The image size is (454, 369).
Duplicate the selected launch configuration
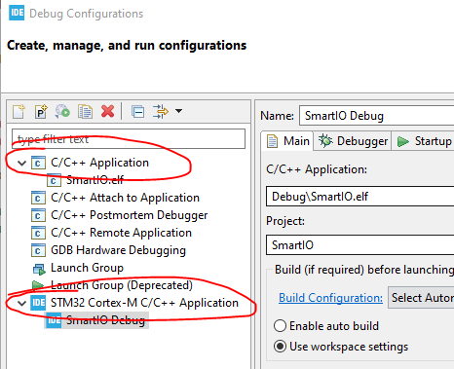tap(85, 112)
